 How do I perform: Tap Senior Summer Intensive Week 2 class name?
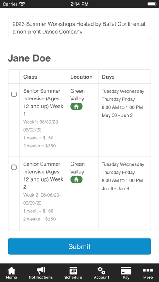tap(43, 175)
